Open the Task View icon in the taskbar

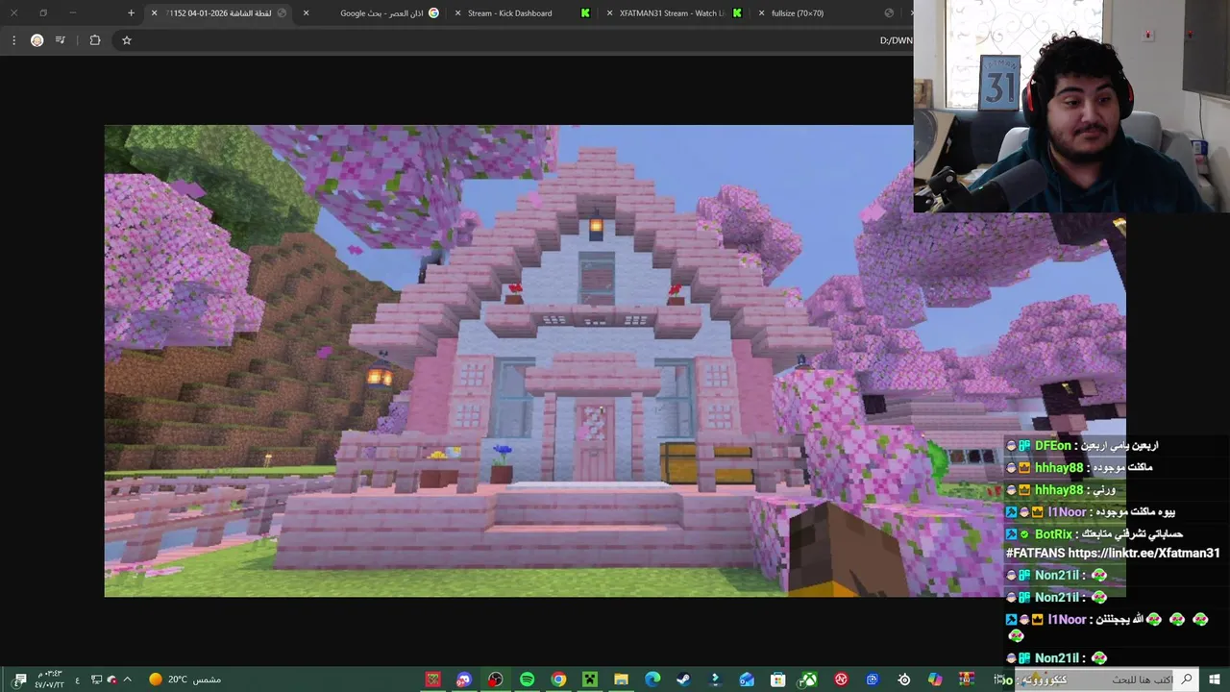[x=998, y=680]
